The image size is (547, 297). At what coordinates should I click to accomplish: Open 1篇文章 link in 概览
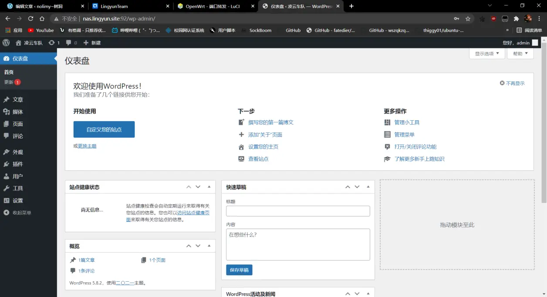[86, 260]
